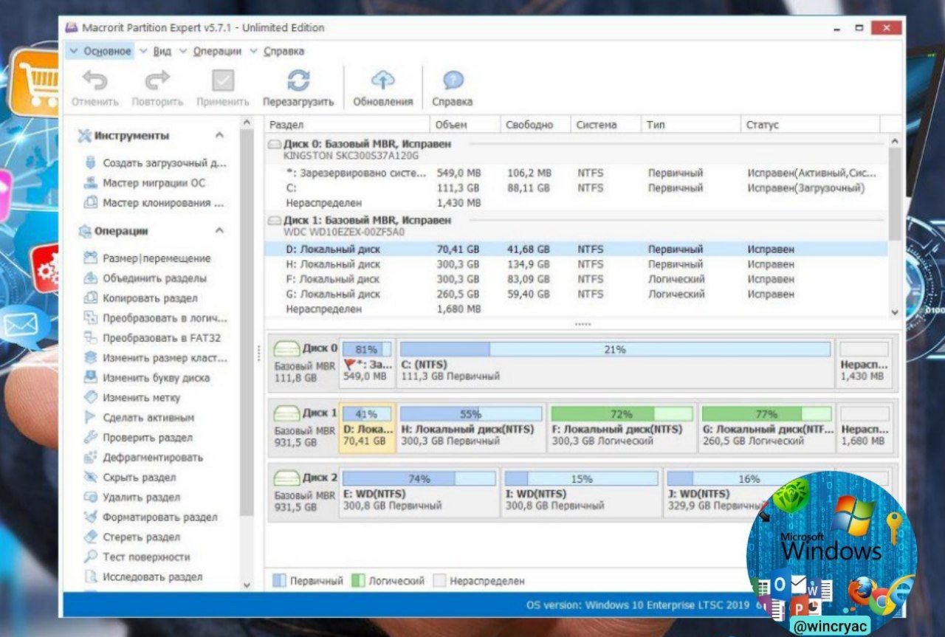Select the E: WD(NTFS) 74% block
Screen dimensions: 945x637
(419, 492)
